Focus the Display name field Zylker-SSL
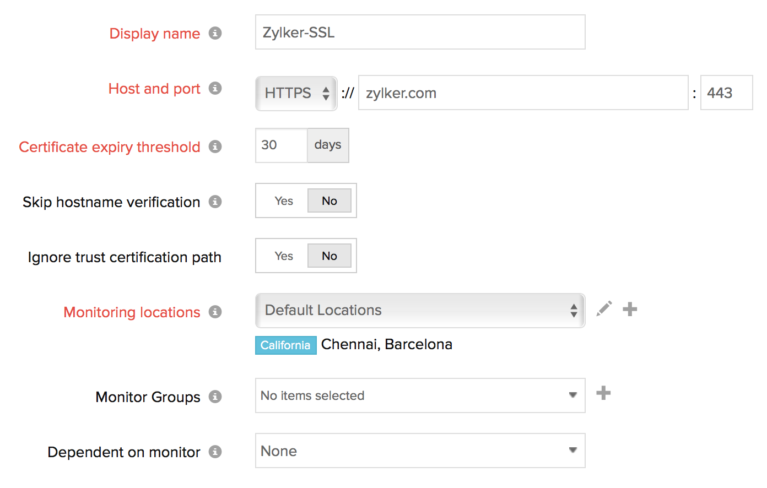This screenshot has width=767, height=488. [x=419, y=32]
